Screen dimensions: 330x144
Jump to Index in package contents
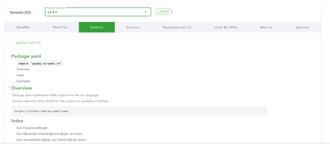coord(20,75)
